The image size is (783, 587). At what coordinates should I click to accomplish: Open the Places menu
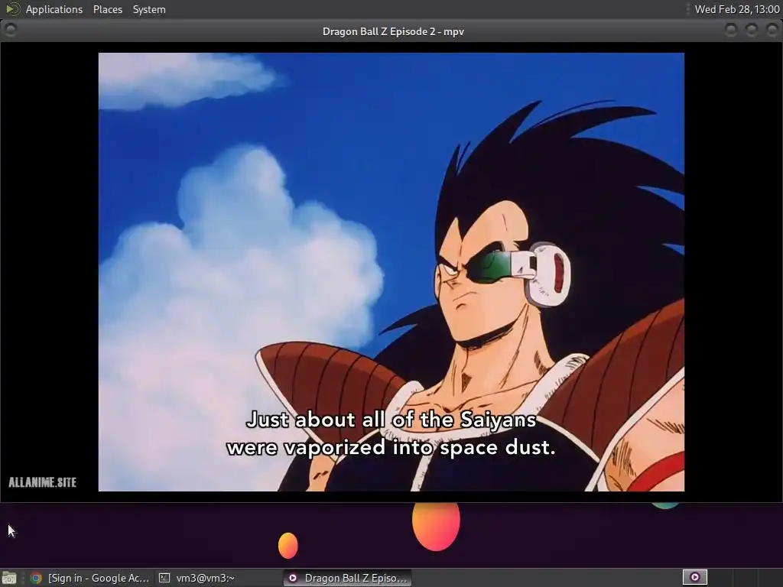click(x=107, y=9)
